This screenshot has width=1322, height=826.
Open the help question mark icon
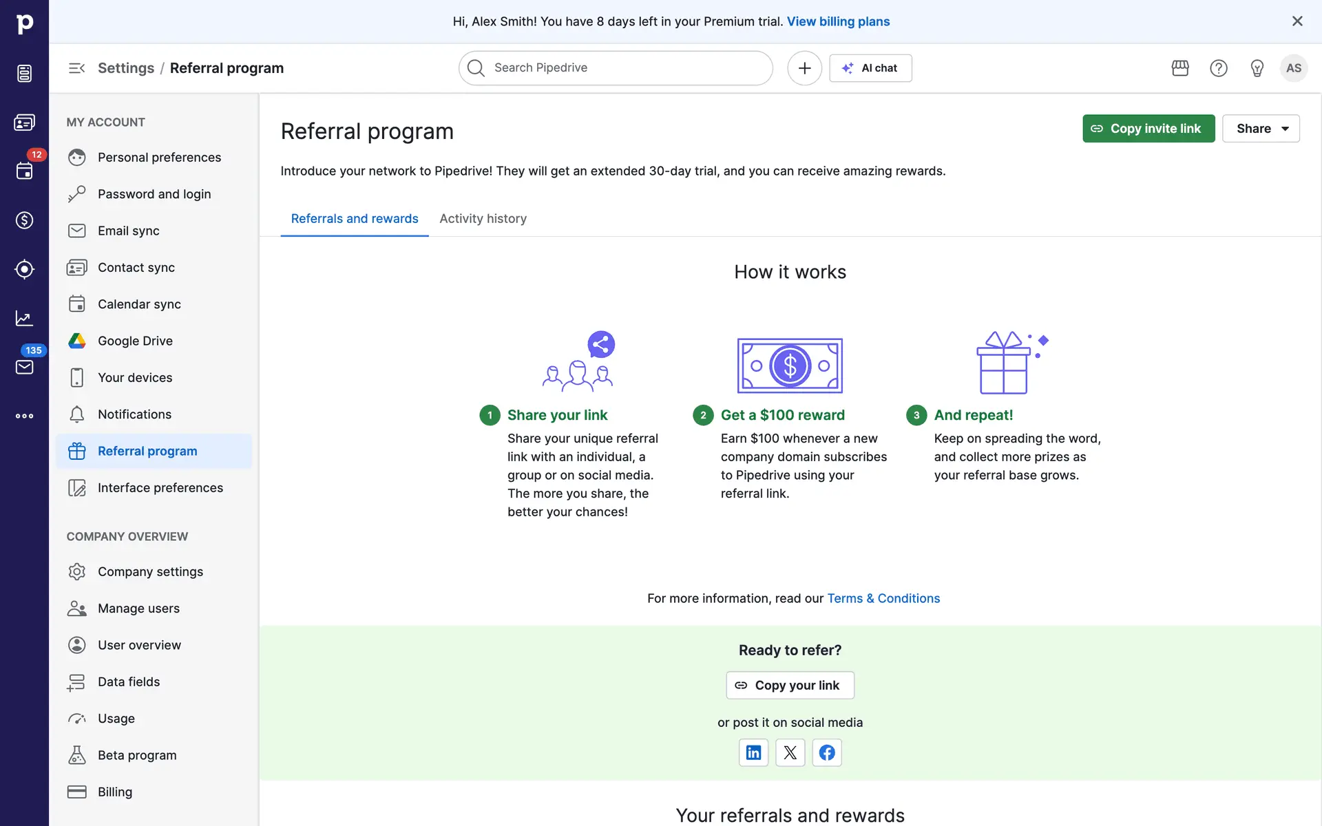[x=1218, y=68]
